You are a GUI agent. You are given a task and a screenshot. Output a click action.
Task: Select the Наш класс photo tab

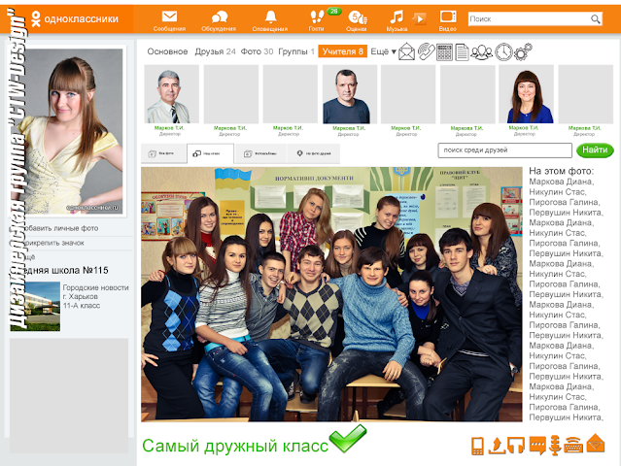pyautogui.click(x=210, y=153)
